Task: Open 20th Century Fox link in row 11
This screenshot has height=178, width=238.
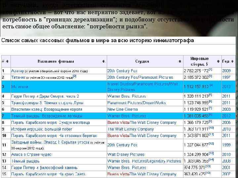Action: [x=122, y=145]
